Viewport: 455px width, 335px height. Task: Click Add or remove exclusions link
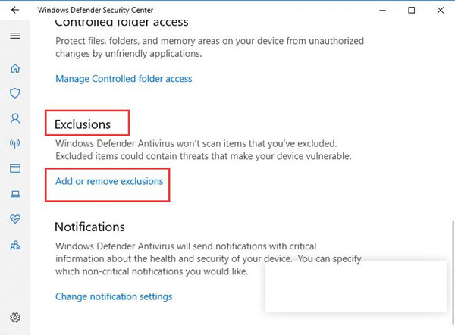click(x=109, y=181)
